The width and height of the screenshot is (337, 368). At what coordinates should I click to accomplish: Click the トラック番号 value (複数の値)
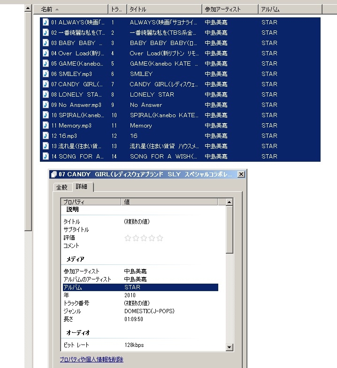tap(137, 303)
